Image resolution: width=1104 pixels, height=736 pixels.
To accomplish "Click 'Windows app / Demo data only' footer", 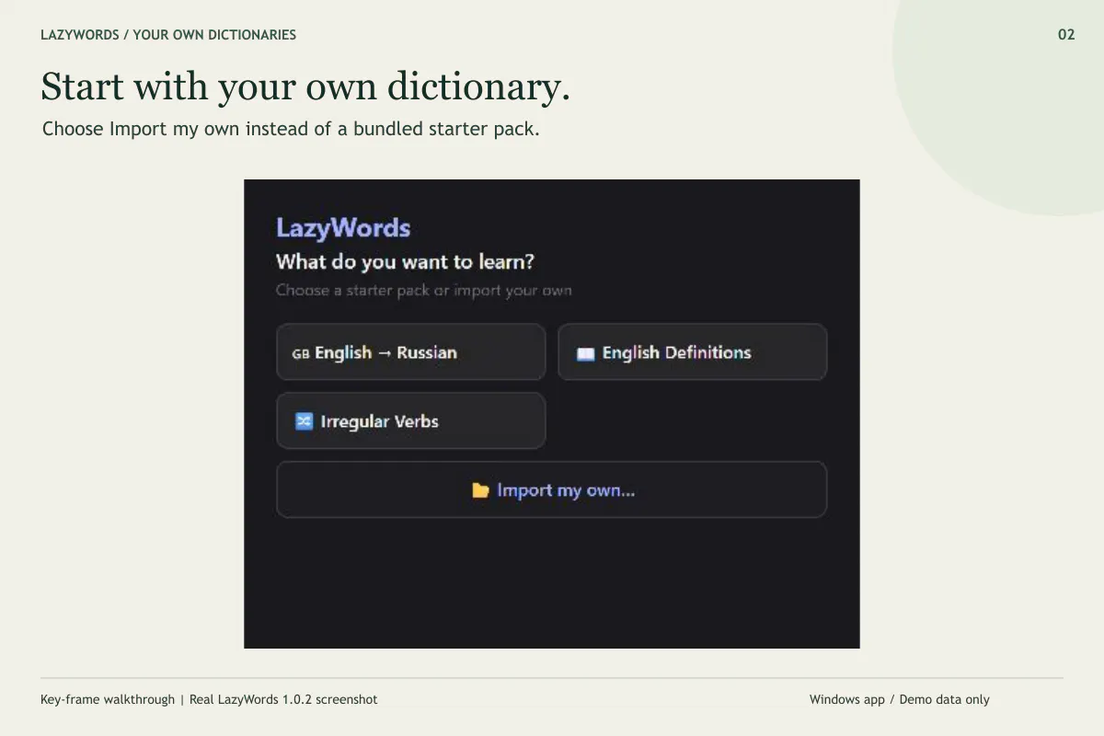I will (900, 699).
